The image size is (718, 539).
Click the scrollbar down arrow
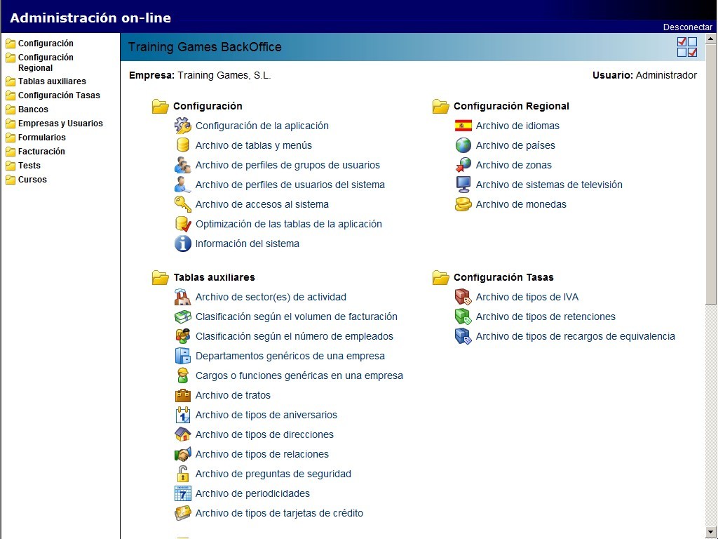click(x=711, y=532)
